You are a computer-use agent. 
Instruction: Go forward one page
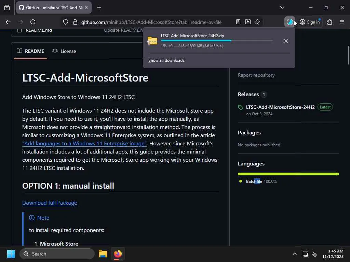click(x=20, y=22)
